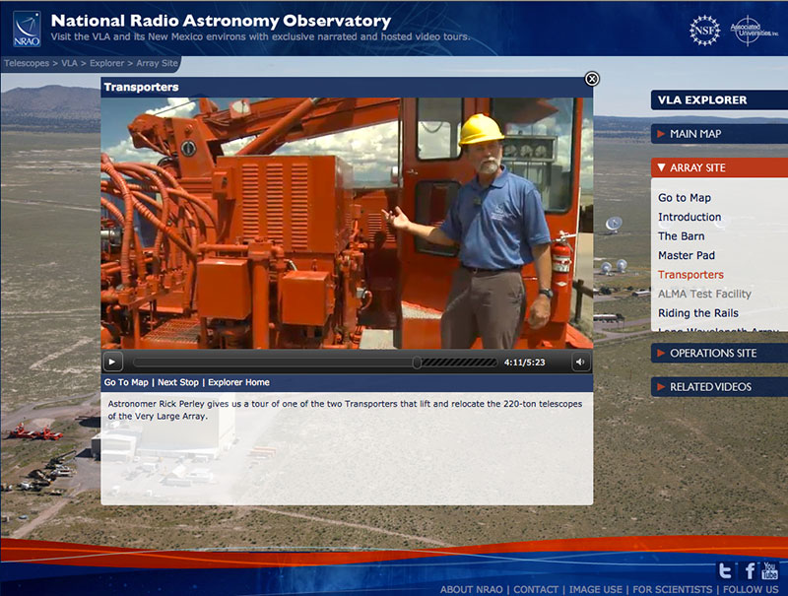Image resolution: width=788 pixels, height=596 pixels.
Task: Open the Facebook icon link
Action: 749,570
